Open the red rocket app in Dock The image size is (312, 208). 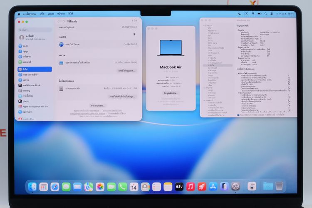coord(202,187)
